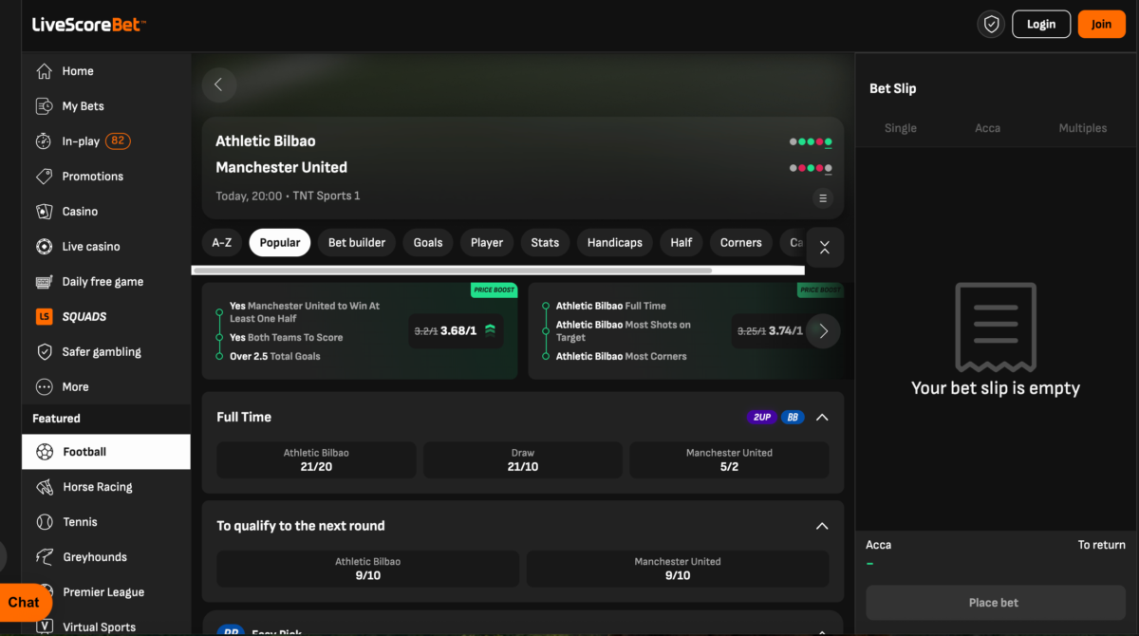Click the In-play stopwatch icon

point(44,141)
